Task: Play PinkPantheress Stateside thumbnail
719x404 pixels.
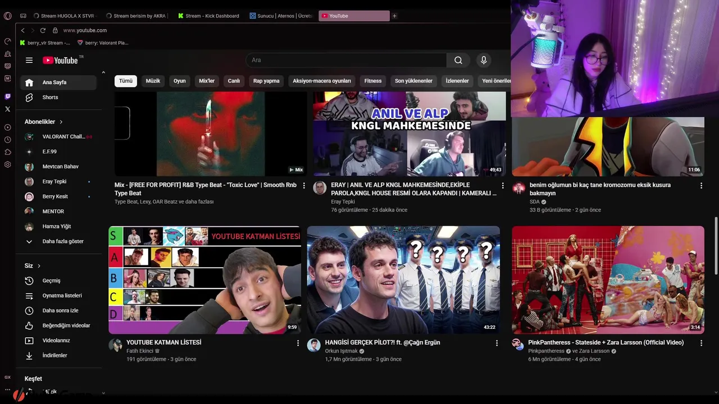Action: click(x=608, y=280)
